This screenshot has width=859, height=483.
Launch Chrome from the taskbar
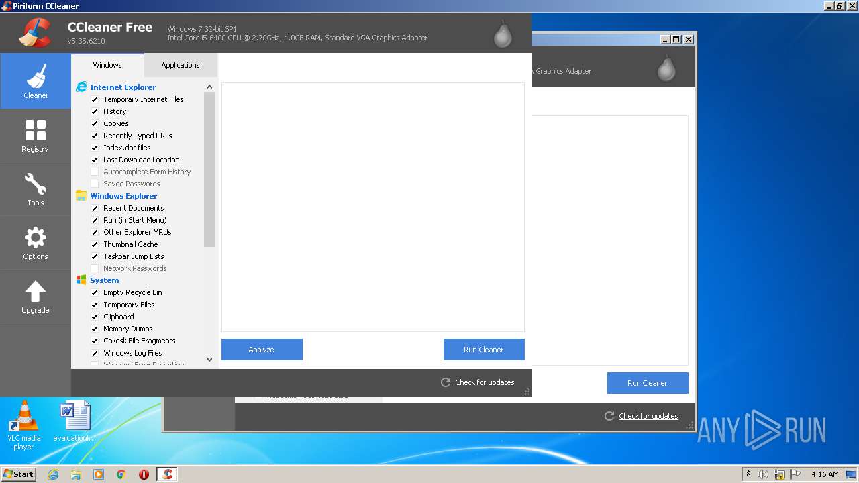pyautogui.click(x=121, y=474)
